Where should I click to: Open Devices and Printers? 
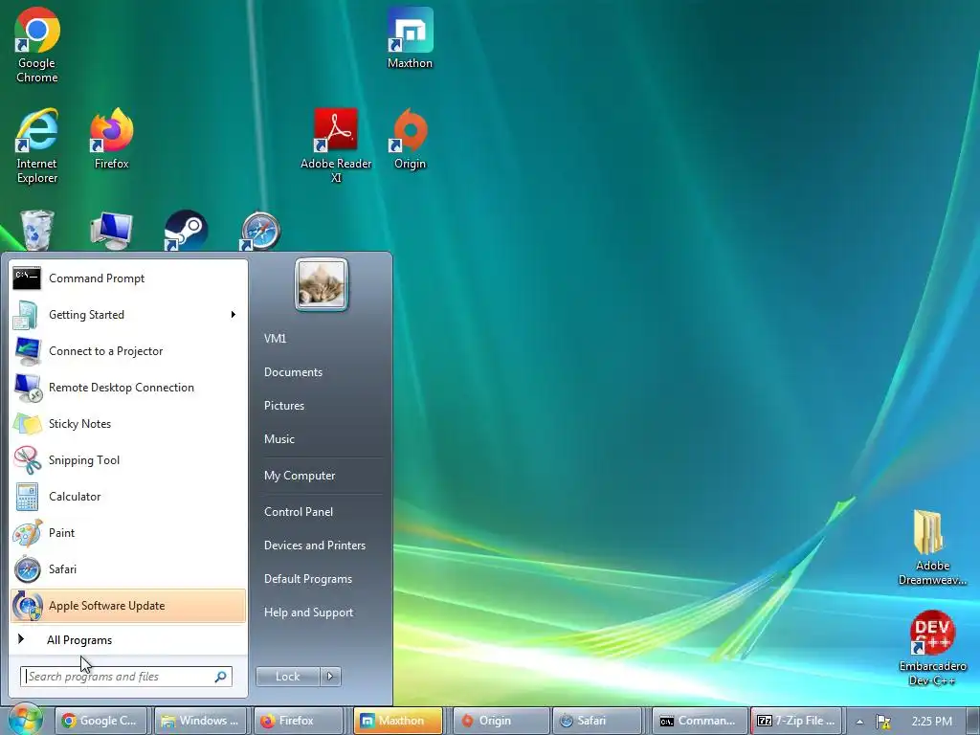point(314,545)
